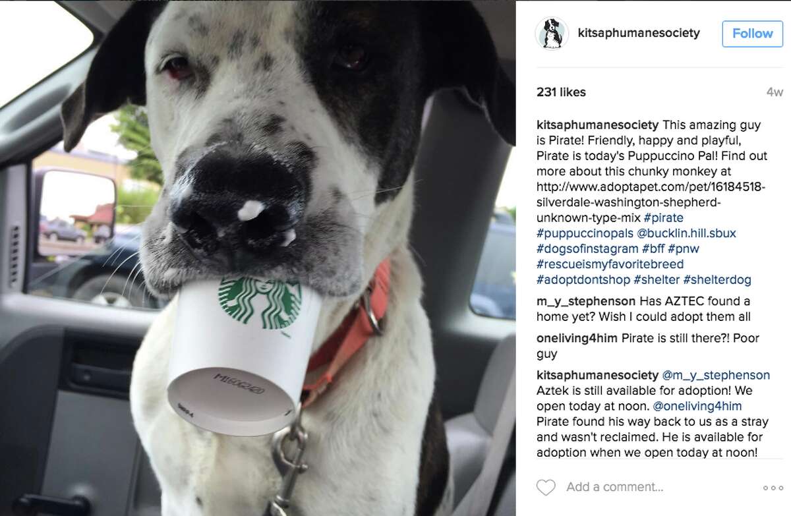
Task: Click the Follow button
Action: pyautogui.click(x=752, y=33)
